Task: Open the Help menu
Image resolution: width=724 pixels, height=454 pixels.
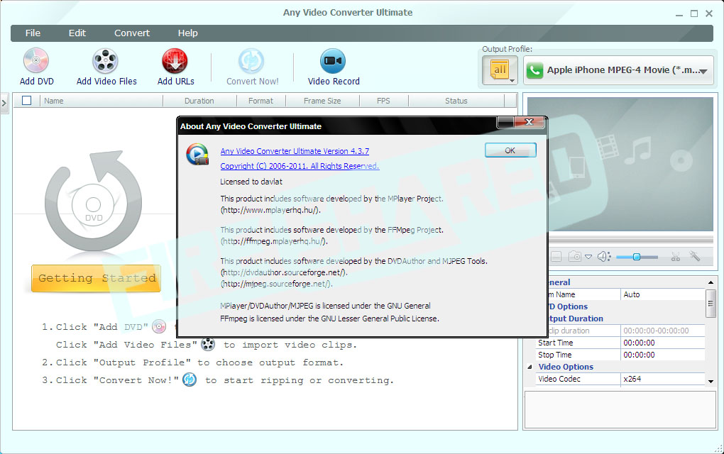Action: coord(188,33)
